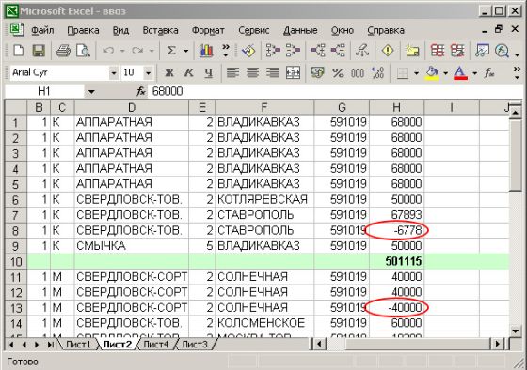Apply Percent style format
Screen dimensions: 527x370
point(338,72)
